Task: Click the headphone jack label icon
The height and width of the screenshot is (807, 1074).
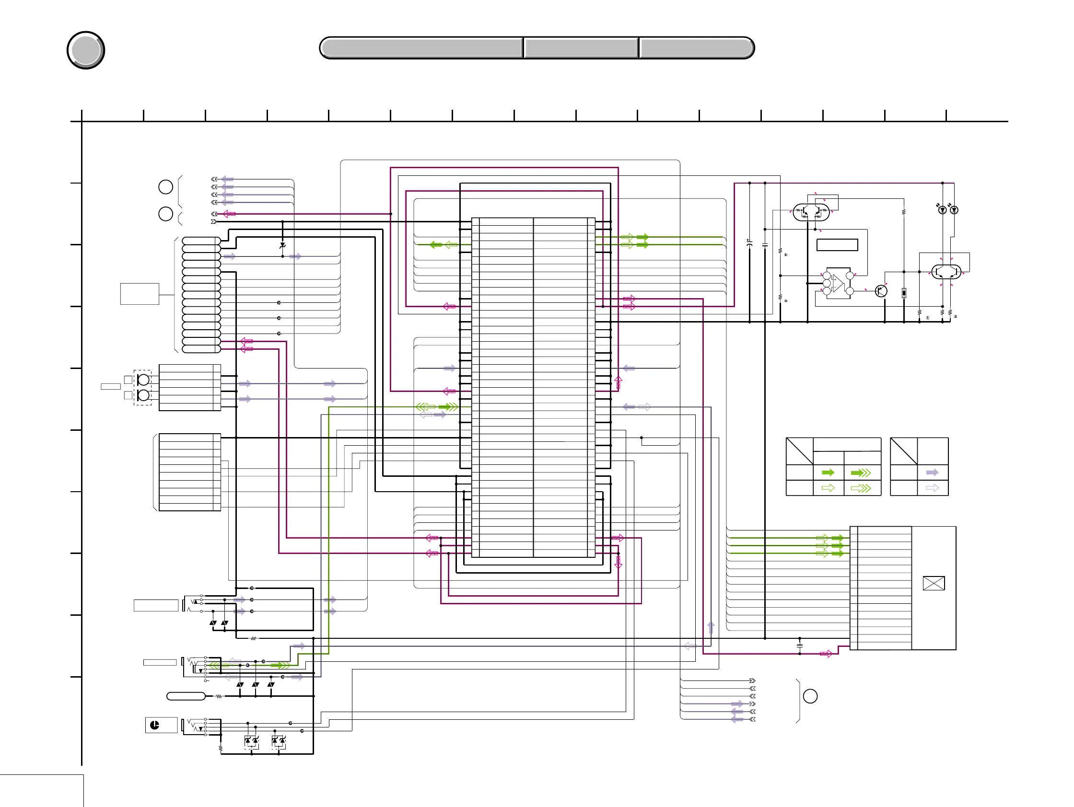Action: 155,725
